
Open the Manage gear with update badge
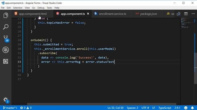[6, 100]
